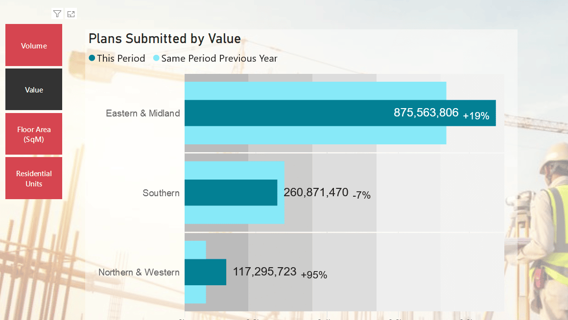Click the filter funnel icon above the slicer
The height and width of the screenshot is (320, 568).
57,14
